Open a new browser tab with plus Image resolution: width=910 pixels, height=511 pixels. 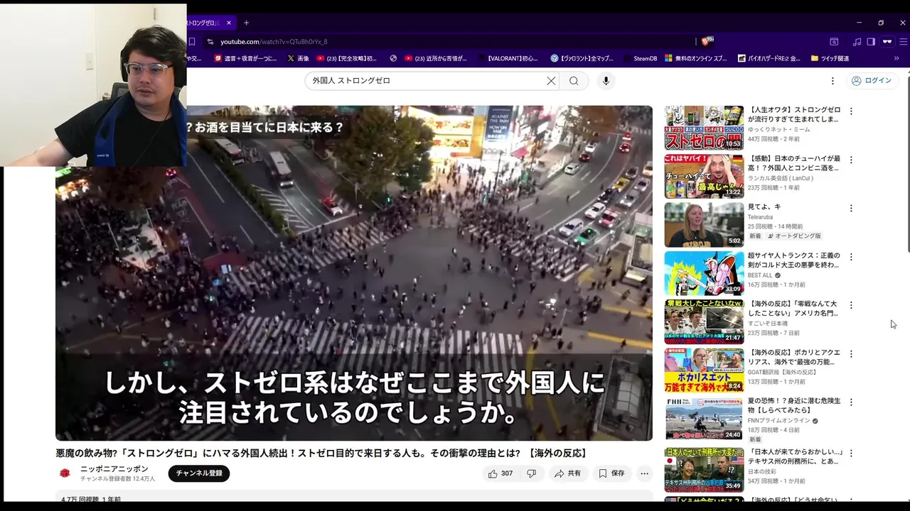pos(246,23)
